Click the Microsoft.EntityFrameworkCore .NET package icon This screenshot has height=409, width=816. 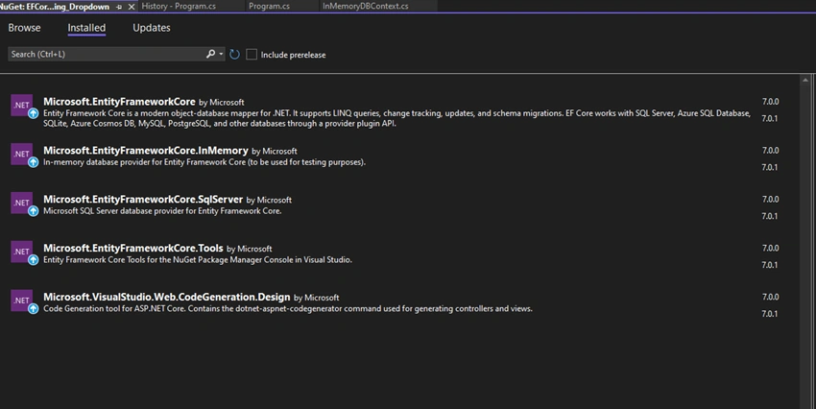22,105
